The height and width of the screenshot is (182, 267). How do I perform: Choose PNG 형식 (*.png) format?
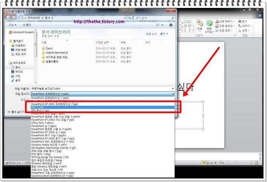pos(103,154)
